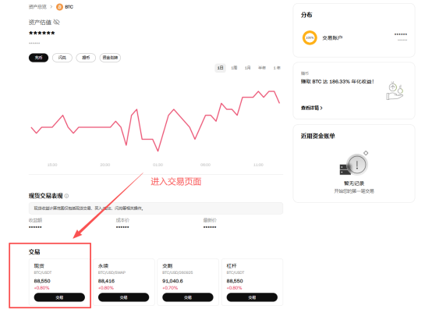Click the masked 最新价 value
The image size is (432, 313).
click(210, 227)
